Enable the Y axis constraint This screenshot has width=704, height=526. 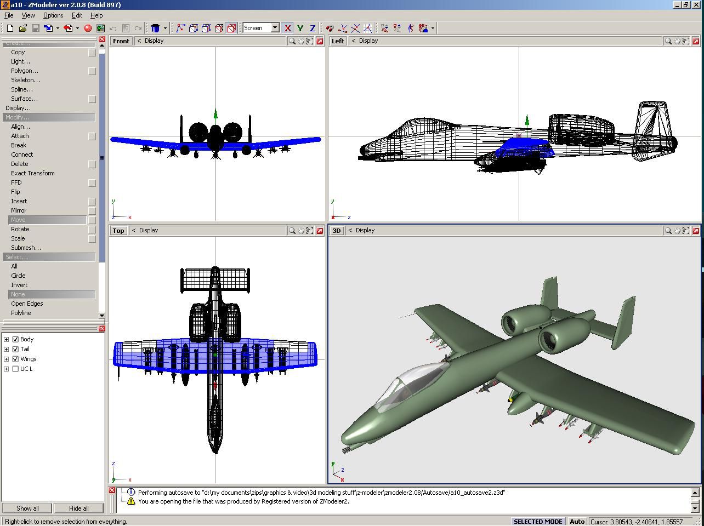(299, 28)
